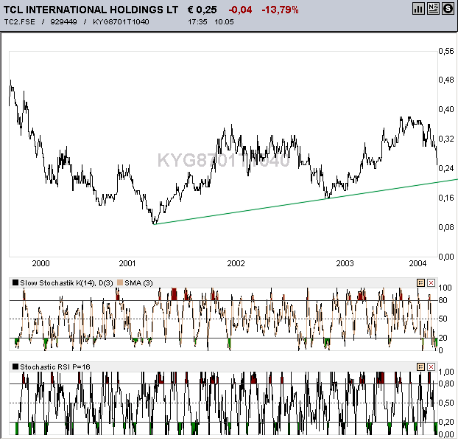The height and width of the screenshot is (441, 458).
Task: Click the tan SMA (3) legend swatch
Action: [120, 282]
